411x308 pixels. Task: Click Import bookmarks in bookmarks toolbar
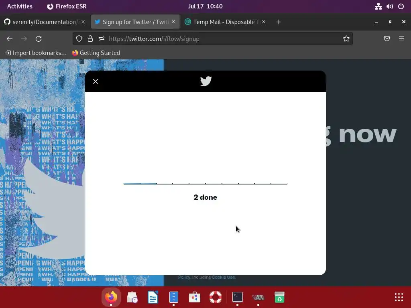tap(36, 53)
